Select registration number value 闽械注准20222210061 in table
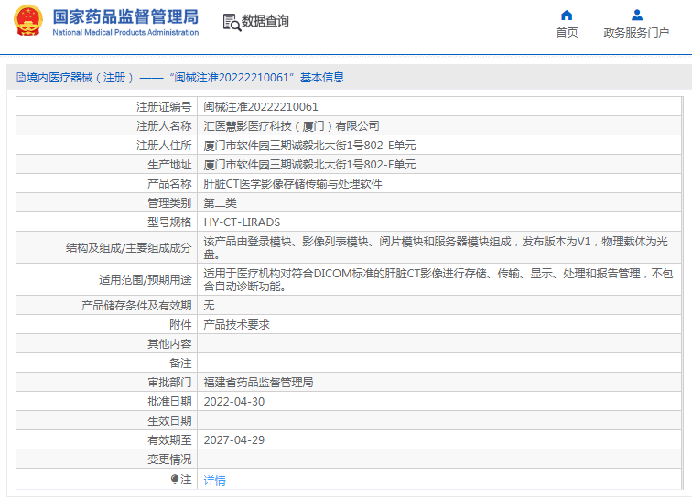Image resolution: width=692 pixels, height=498 pixels. (261, 107)
